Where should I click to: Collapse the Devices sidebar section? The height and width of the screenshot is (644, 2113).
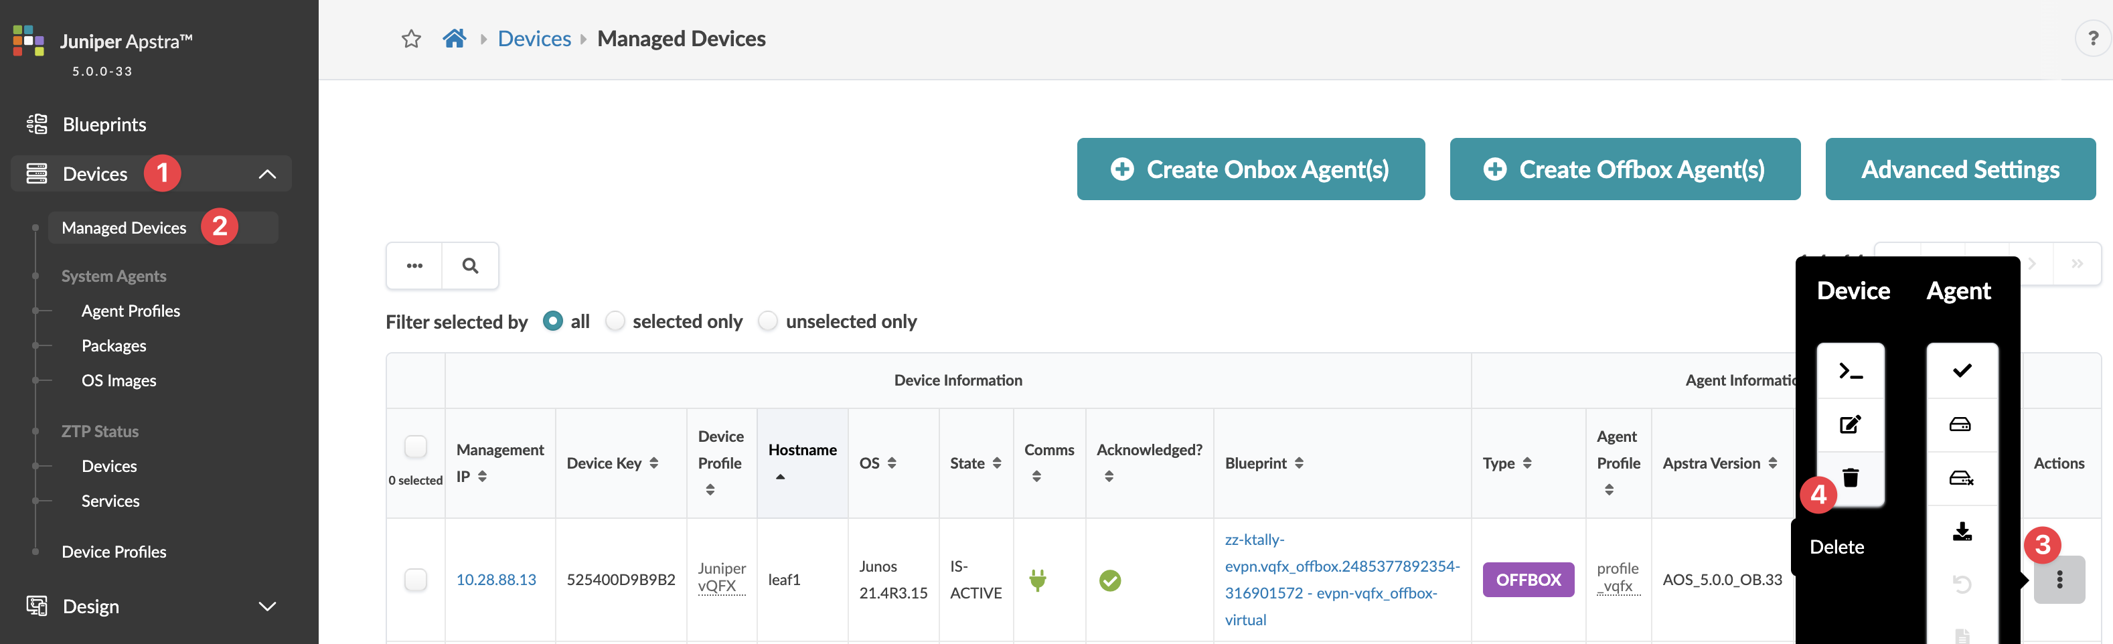(x=267, y=174)
